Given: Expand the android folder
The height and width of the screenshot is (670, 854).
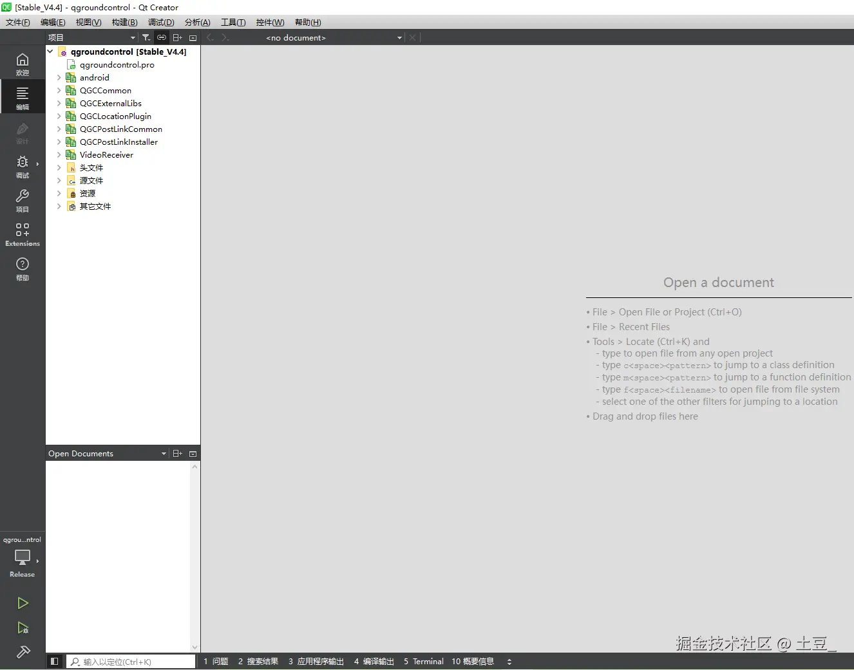Looking at the screenshot, I should tap(59, 77).
